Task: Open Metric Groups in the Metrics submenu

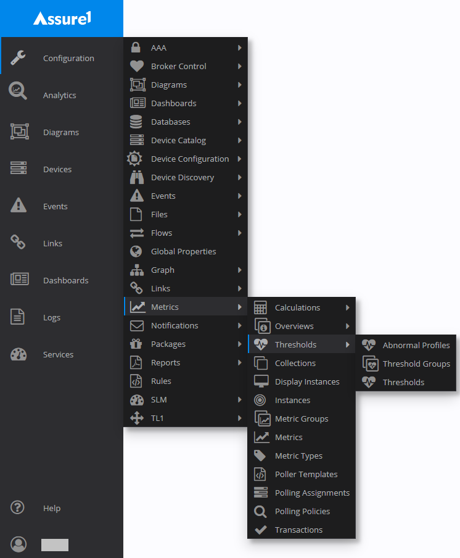Action: (302, 418)
